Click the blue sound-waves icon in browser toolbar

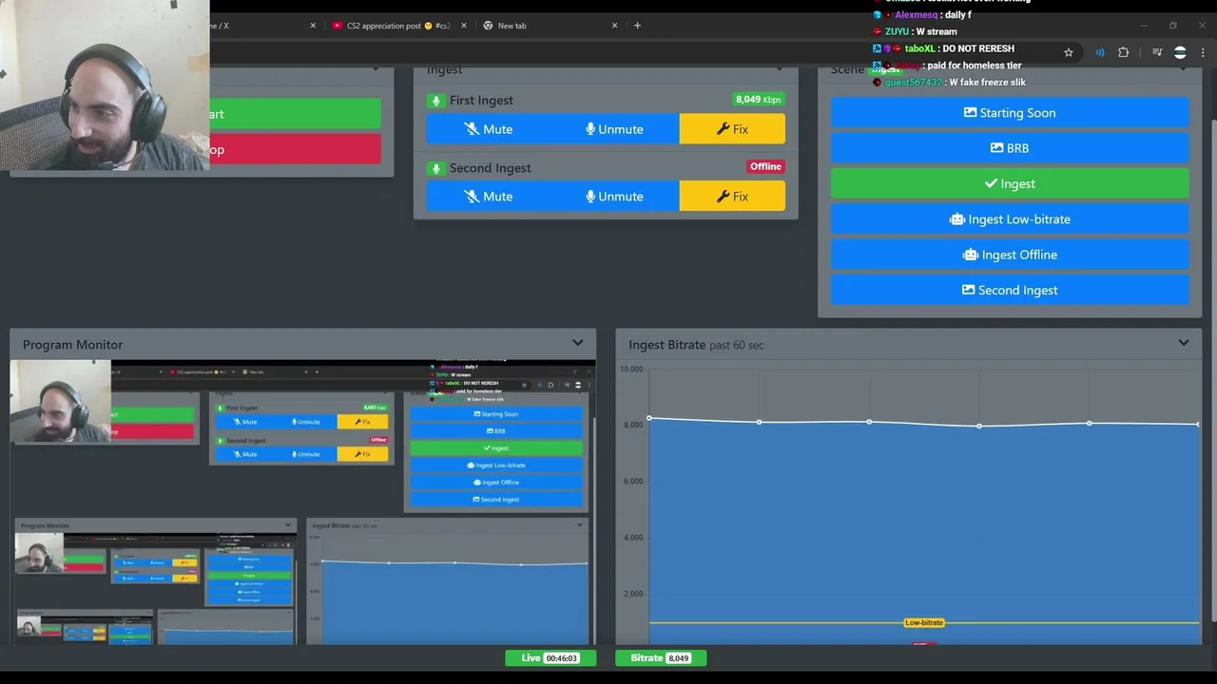[1100, 52]
